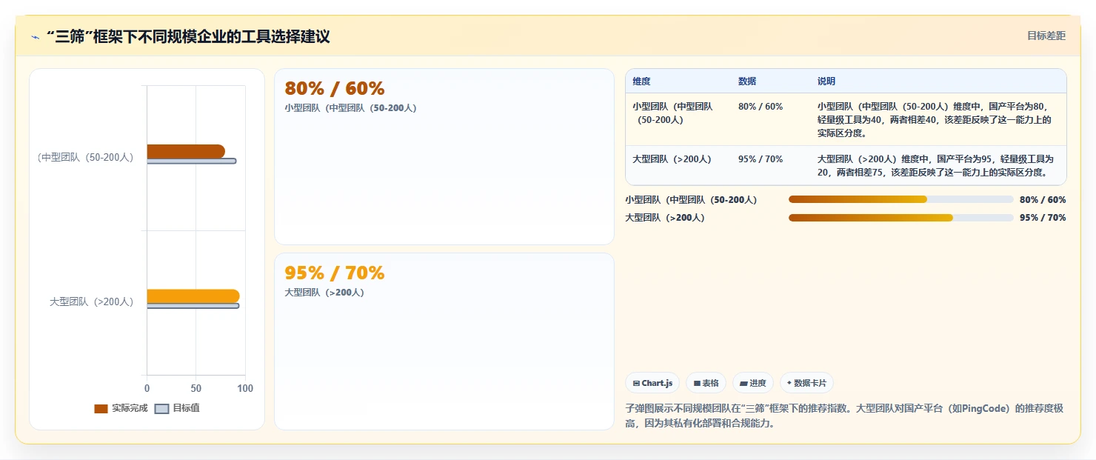Viewport: 1096px width, 460px height.
Task: Click the 说明 column header
Action: (x=826, y=81)
